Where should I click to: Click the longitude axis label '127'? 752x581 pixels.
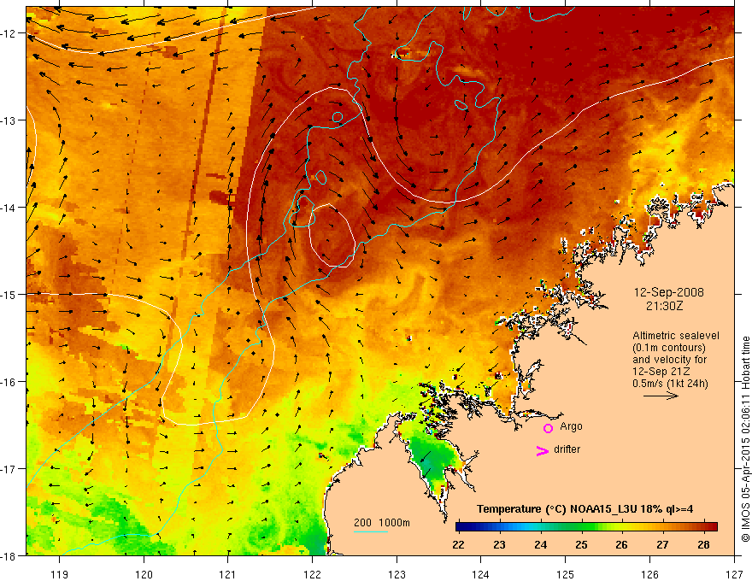click(x=734, y=574)
